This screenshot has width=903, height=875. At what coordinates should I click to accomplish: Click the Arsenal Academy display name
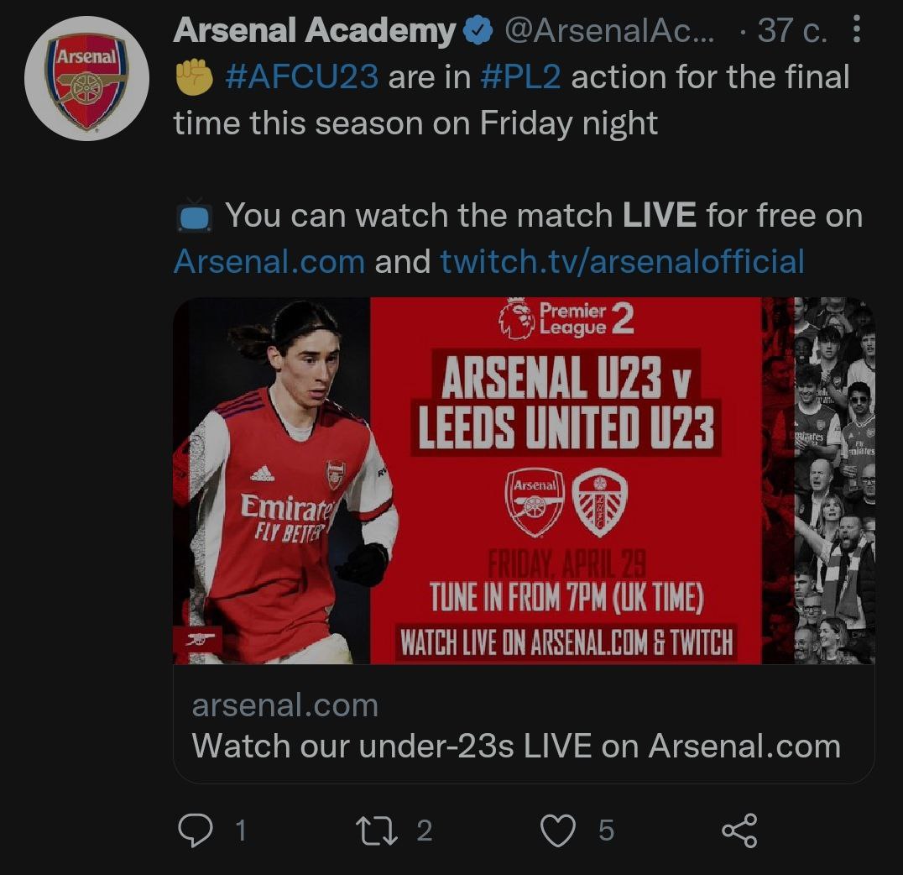(313, 31)
